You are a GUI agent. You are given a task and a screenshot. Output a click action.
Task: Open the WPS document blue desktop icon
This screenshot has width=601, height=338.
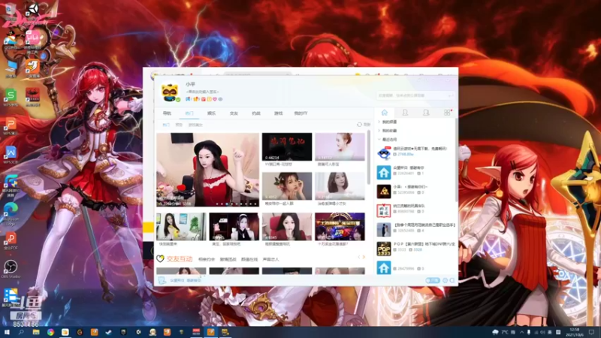(11, 155)
